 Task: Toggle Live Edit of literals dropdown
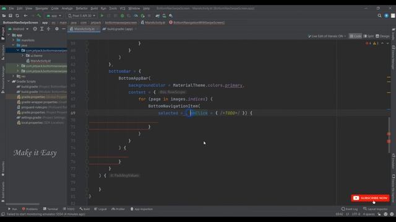[327, 36]
